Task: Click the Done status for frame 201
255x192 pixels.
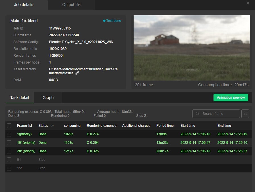Action: click(42, 151)
